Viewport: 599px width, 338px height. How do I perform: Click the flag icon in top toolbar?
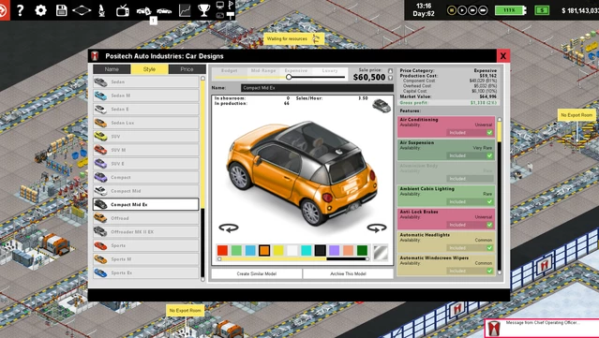coord(231,5)
